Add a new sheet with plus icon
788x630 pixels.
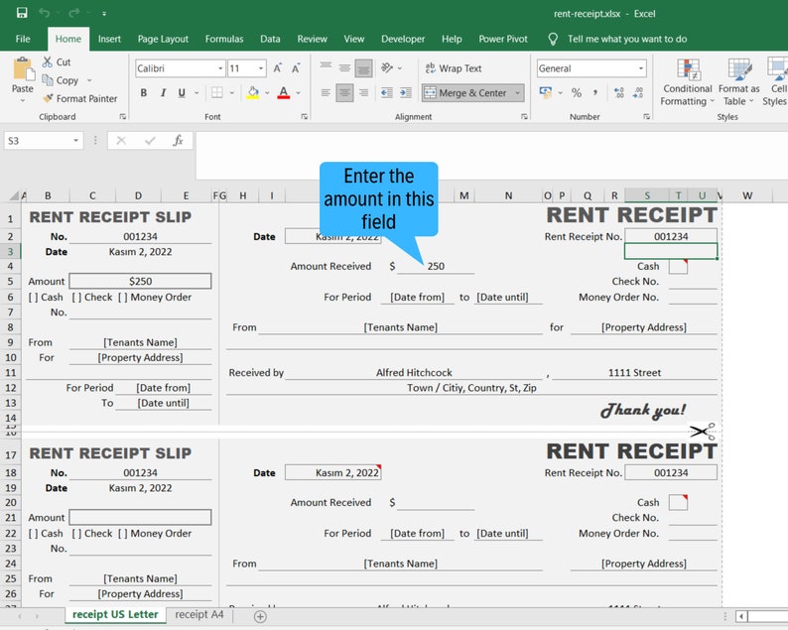point(260,616)
